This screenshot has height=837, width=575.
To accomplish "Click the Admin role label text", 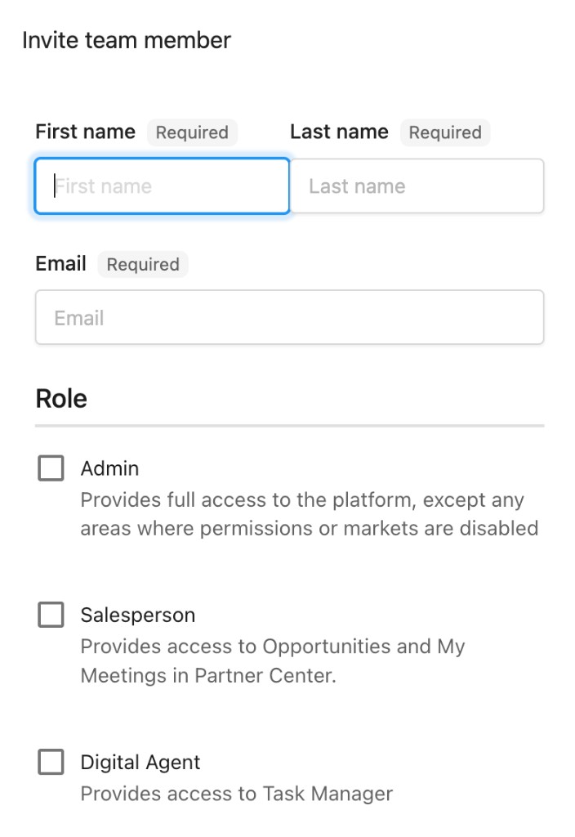I will 109,468.
